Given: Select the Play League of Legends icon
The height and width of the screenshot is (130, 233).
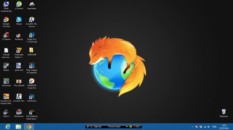Looking at the screenshot, I should [32, 68].
